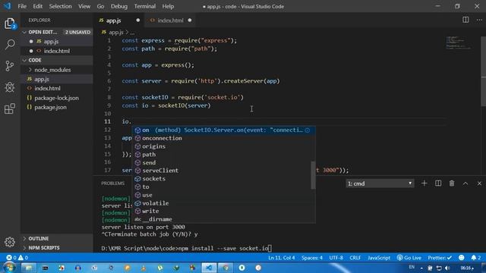Change language mode from JavaScript
486x273 pixels.
click(379, 258)
